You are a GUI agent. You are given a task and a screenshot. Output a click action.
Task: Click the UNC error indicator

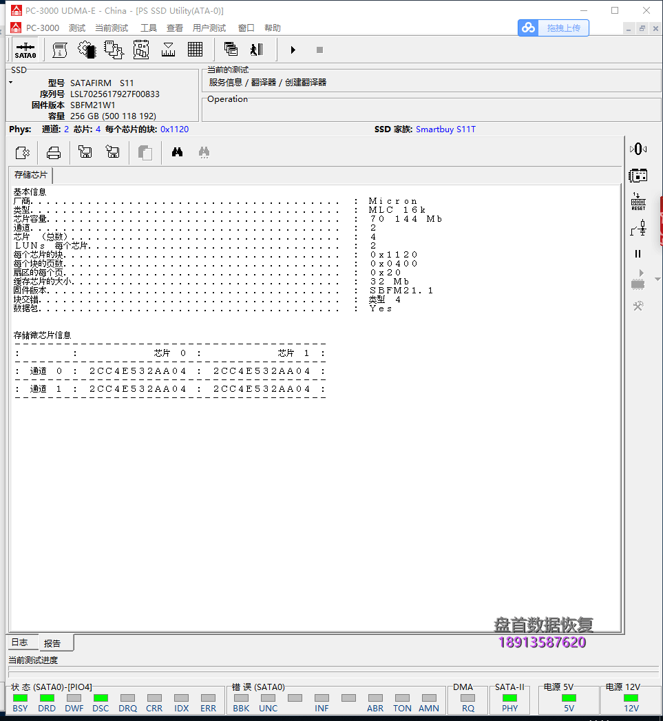[268, 698]
